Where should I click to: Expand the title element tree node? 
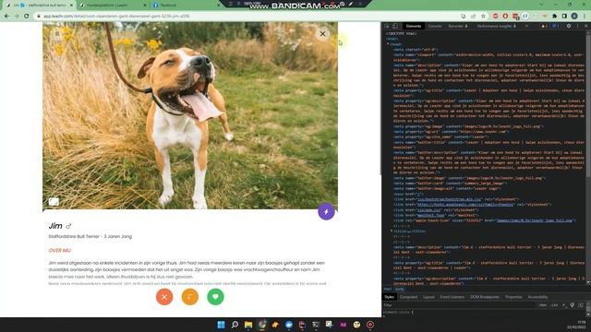coord(392,231)
